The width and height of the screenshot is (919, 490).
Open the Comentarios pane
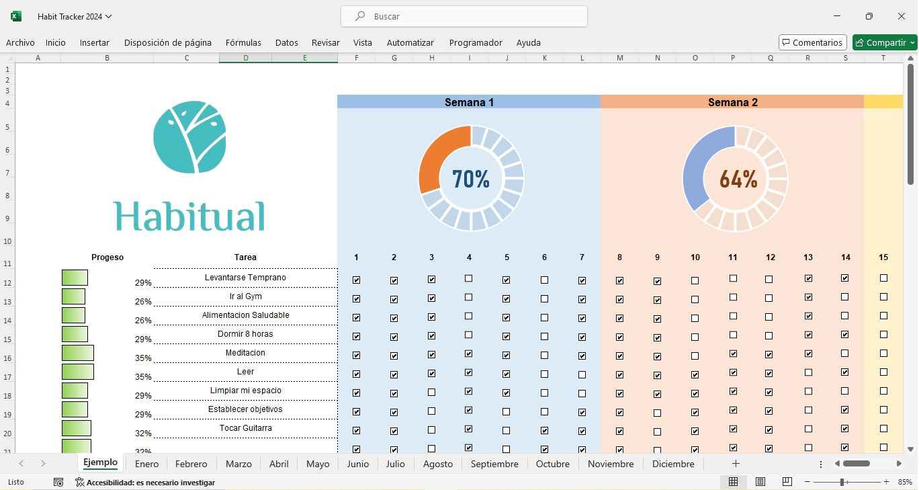[812, 42]
